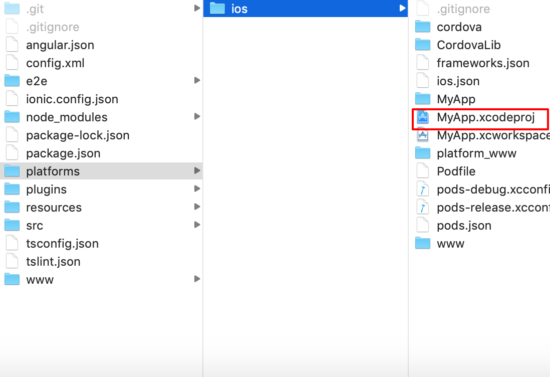Screen dimensions: 550x377
Task: Click the tslint.json file icon
Action: (12, 262)
